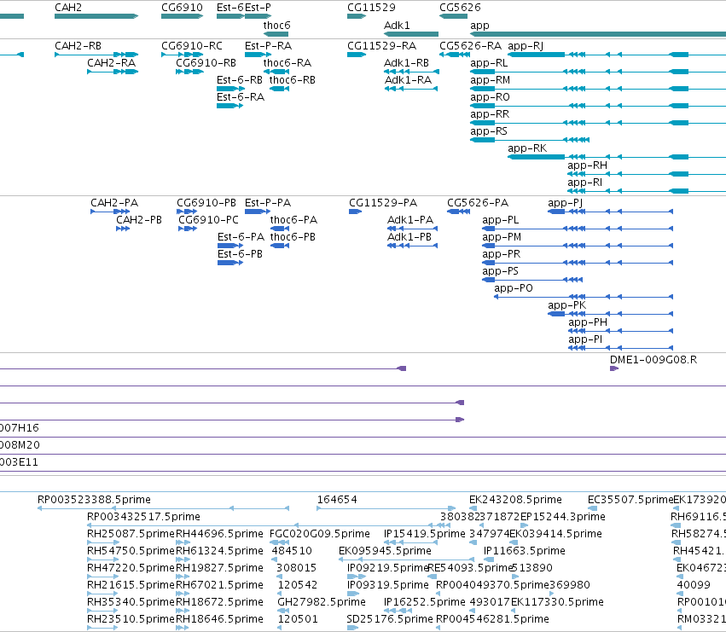Viewport: 726px width, 632px height.
Task: Select app-RJ transcript
Action: [x=617, y=55]
